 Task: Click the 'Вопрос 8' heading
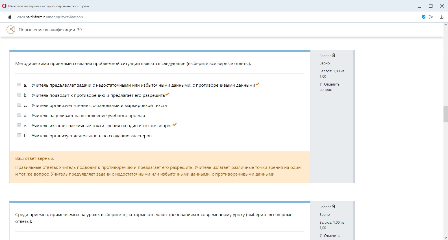[327, 55]
